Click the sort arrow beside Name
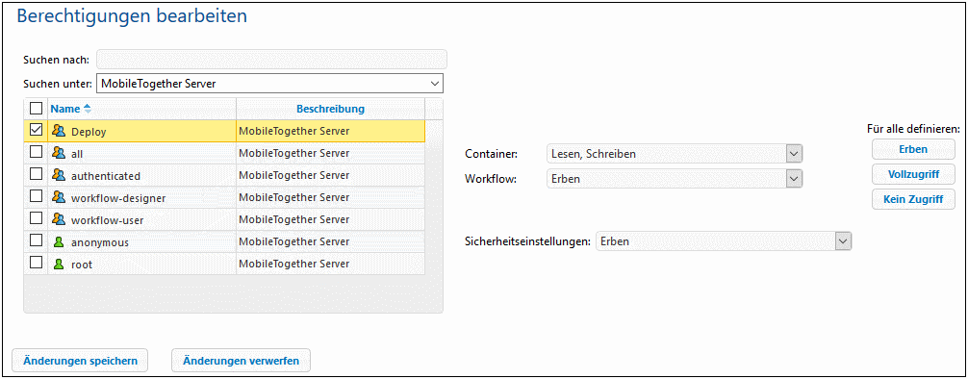This screenshot has width=968, height=379. pos(87,109)
